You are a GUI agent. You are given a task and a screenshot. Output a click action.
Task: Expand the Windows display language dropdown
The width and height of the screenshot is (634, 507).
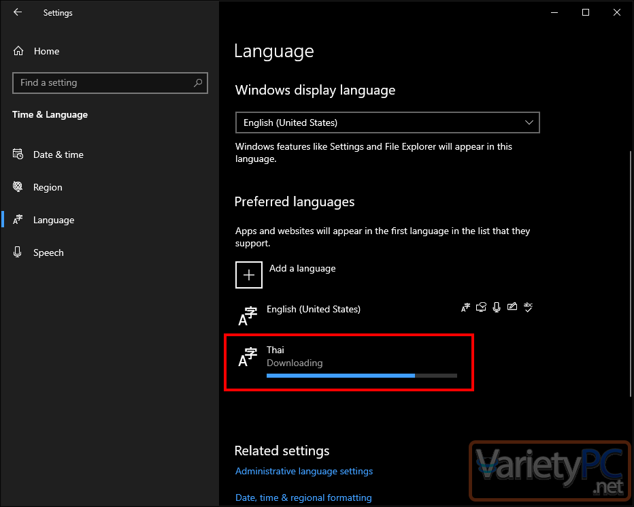pos(387,122)
